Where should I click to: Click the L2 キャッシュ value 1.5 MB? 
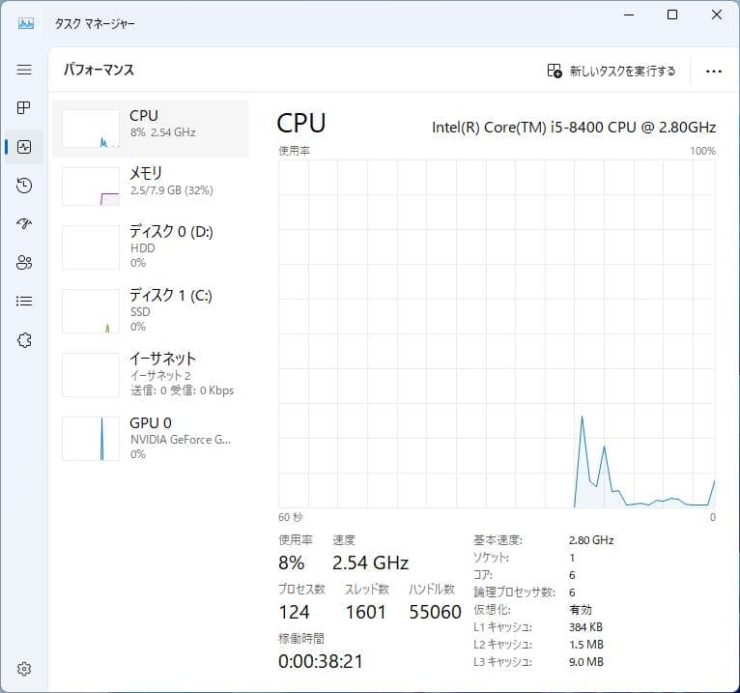point(586,645)
